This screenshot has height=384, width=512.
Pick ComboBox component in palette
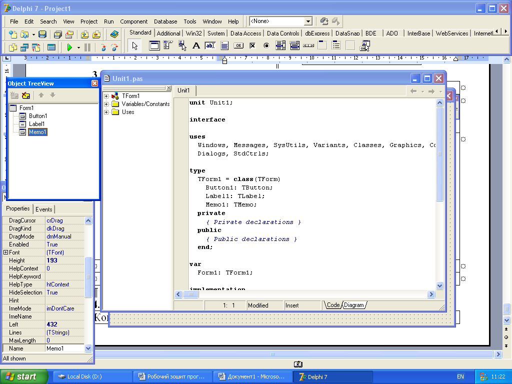[294, 45]
